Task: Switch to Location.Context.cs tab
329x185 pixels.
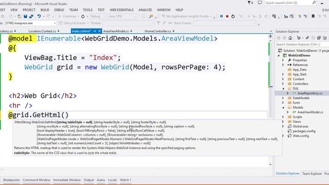Action: (x=42, y=31)
